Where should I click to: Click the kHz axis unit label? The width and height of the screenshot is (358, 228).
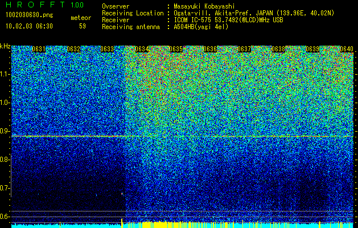(x=5, y=46)
